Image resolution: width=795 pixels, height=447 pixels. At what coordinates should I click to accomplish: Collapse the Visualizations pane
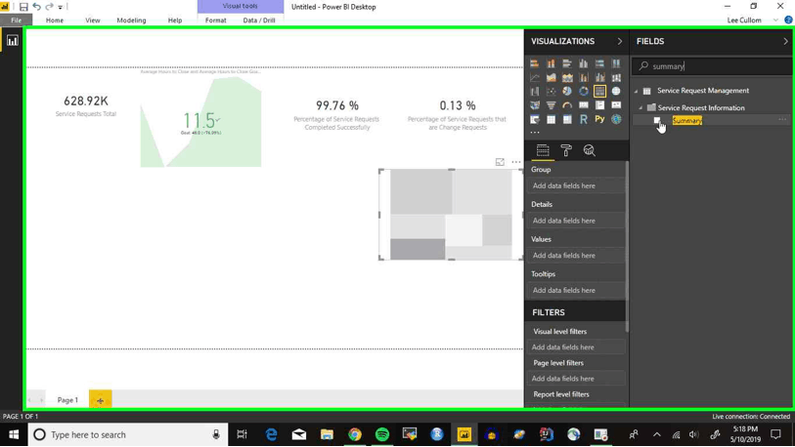click(620, 42)
